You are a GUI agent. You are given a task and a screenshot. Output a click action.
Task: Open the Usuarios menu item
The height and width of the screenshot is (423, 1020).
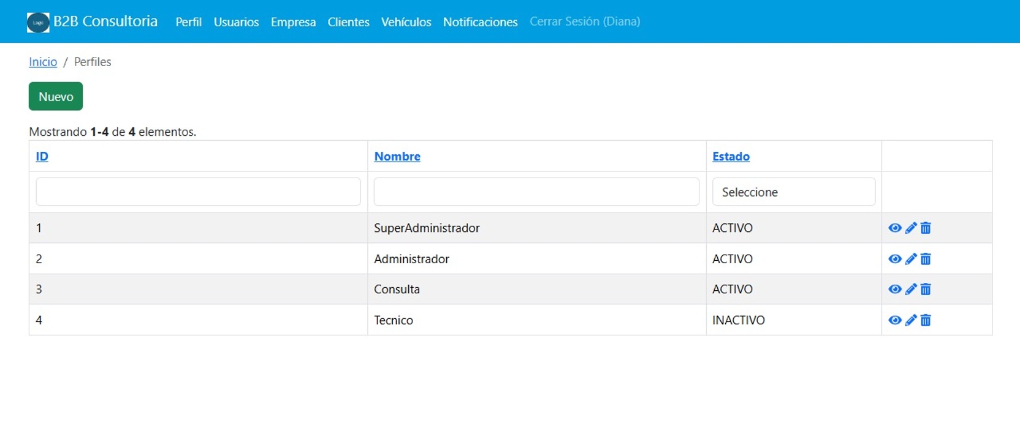tap(236, 22)
